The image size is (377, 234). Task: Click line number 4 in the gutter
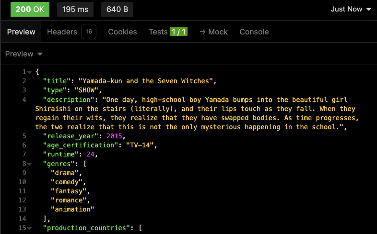24,100
